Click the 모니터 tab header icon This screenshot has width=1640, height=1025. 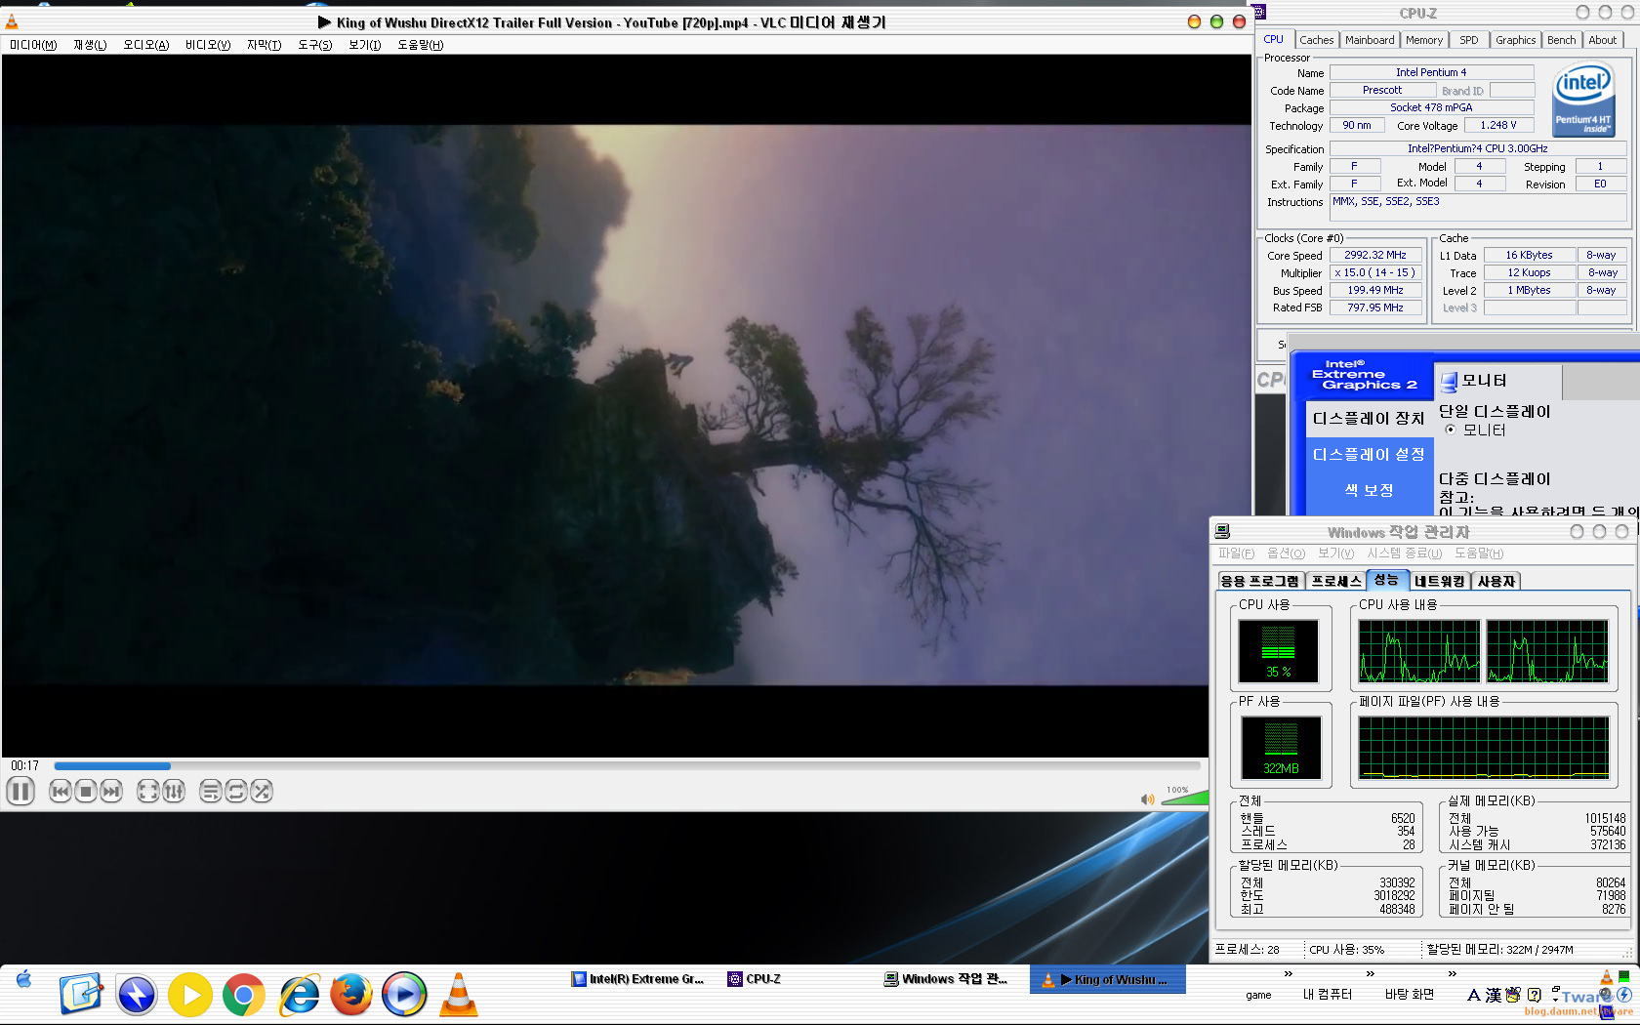pyautogui.click(x=1450, y=382)
